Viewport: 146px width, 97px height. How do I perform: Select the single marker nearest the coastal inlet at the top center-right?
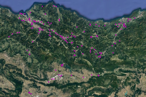pos(105,26)
